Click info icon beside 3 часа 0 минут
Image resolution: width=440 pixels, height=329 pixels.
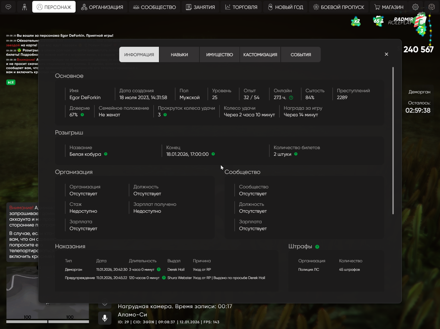pyautogui.click(x=159, y=269)
